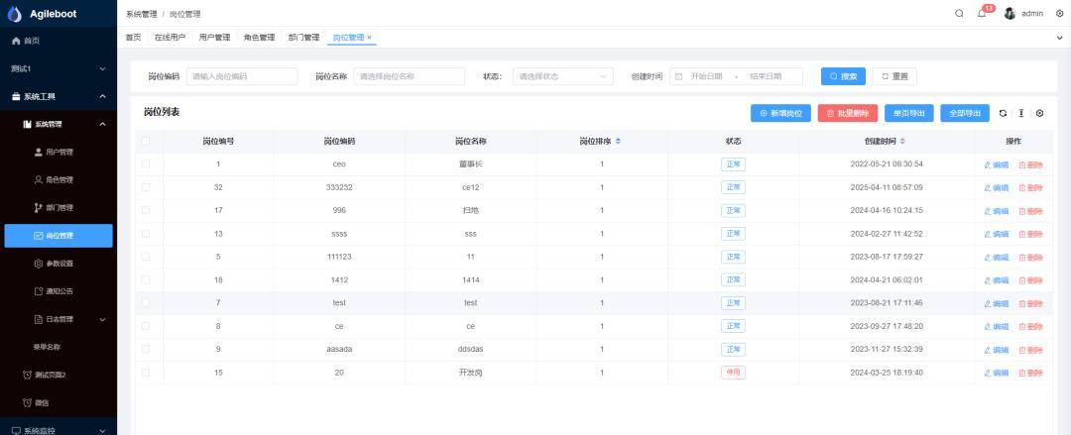Open the notification bell with badge 13
The width and height of the screenshot is (1071, 435).
pos(982,14)
